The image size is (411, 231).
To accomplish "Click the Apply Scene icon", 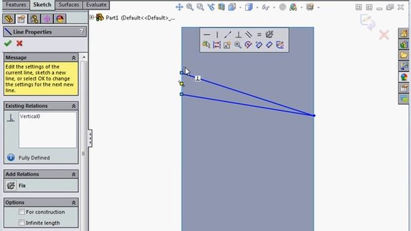I will pos(293,7).
